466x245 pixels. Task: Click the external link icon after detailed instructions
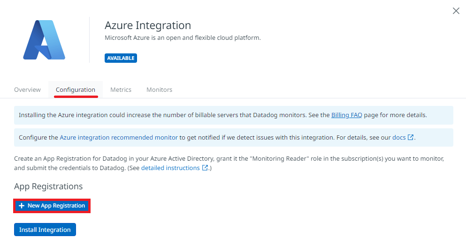(x=205, y=168)
